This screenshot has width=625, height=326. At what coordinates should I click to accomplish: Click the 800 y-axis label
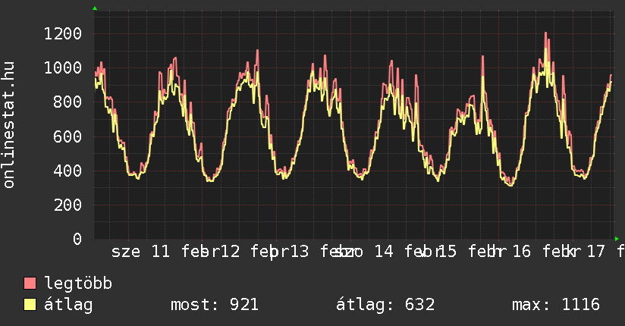tap(68, 102)
